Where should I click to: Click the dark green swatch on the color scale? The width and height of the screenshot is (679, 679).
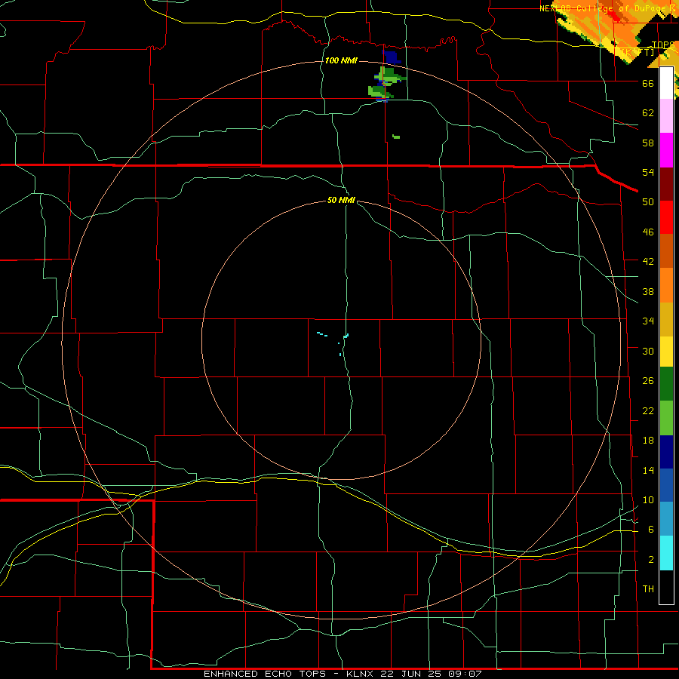(x=666, y=384)
